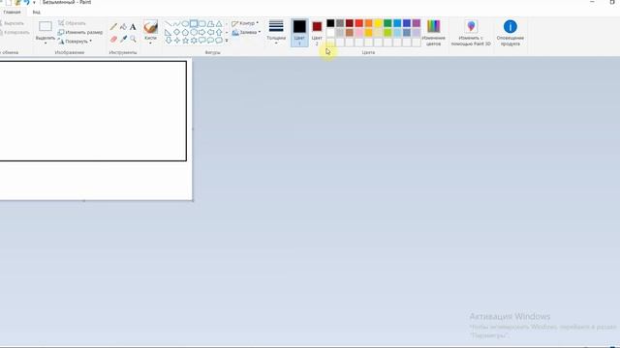Viewport: 620px width, 348px height.
Task: Select the Fill with color bucket tool
Action: click(x=123, y=27)
